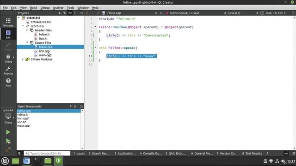Collapse the Source Files folder
Image resolution: width=296 pixels, height=166 pixels.
(27, 42)
